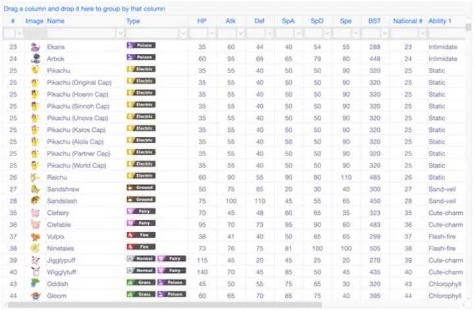Image resolution: width=474 pixels, height=311 pixels.
Task: Click Wigglytuff's Fairy type badge
Action: pyautogui.click(x=171, y=270)
